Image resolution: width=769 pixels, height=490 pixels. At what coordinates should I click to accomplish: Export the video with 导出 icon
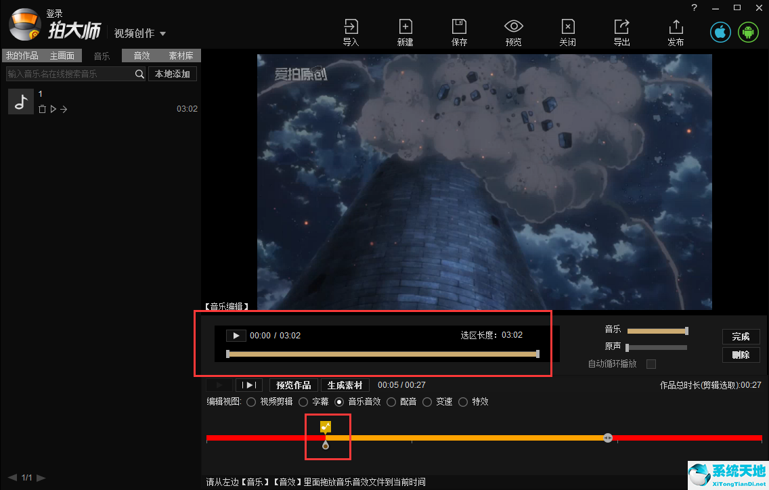[x=621, y=32]
